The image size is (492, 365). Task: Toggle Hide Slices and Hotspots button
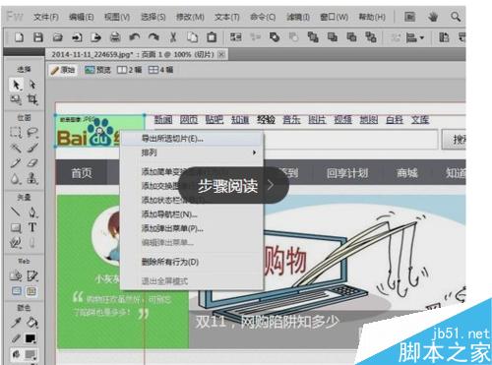coord(17,291)
